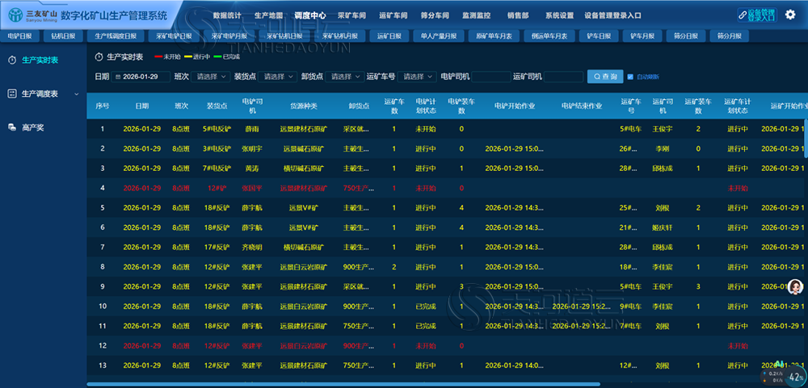Open the 运矿车间 top menu
The image size is (808, 388).
coord(393,15)
